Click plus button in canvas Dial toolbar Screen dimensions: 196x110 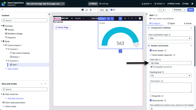[120, 19]
